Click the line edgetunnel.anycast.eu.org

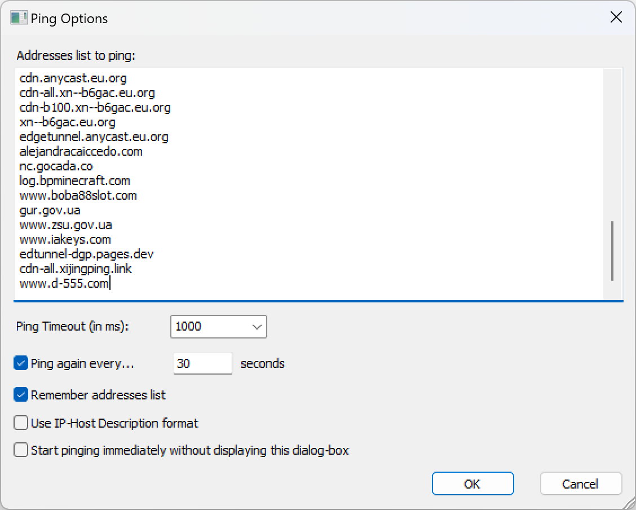click(x=94, y=137)
